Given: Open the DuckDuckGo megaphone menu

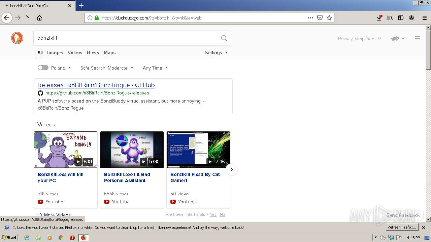Looking at the screenshot, I should coord(397,39).
